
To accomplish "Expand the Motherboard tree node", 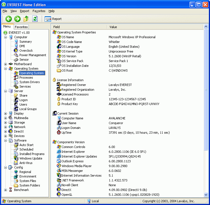I will click(5, 64).
